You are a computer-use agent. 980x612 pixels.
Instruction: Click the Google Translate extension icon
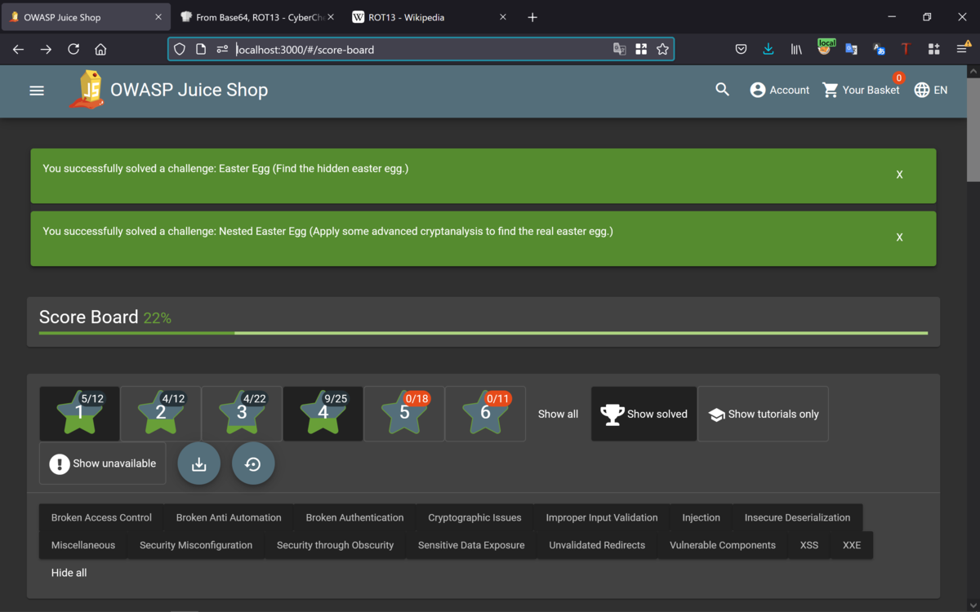click(851, 49)
